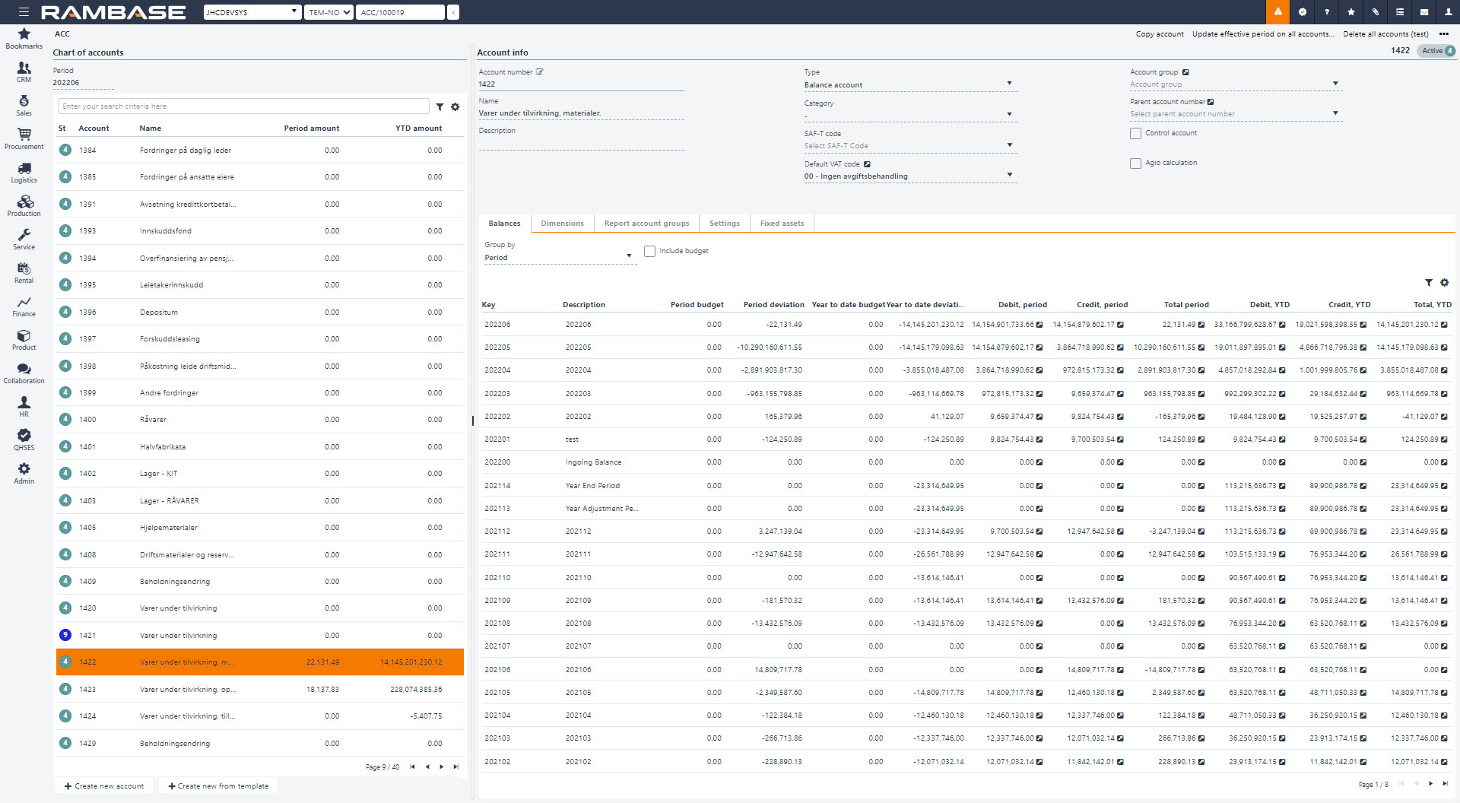Open favorites star icon in top bar

[1351, 12]
